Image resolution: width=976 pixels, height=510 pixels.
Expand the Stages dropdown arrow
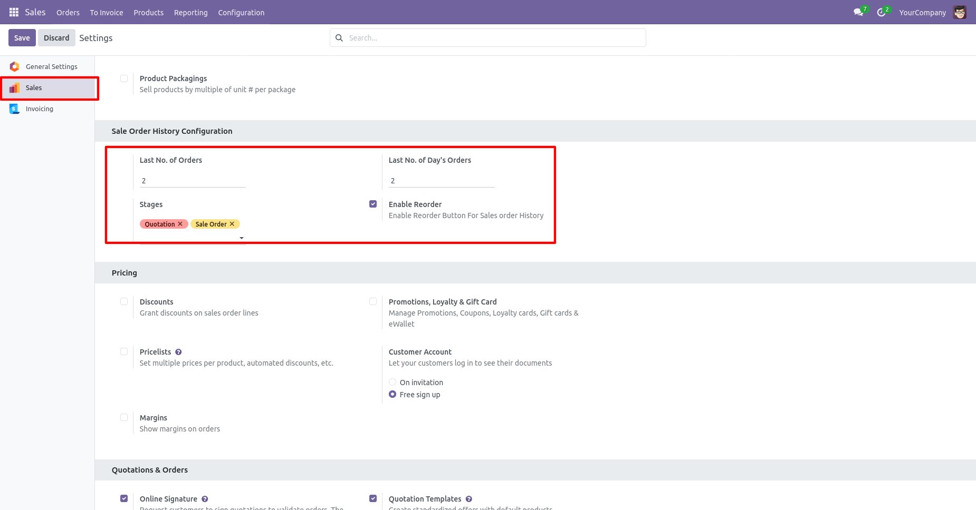tap(242, 238)
